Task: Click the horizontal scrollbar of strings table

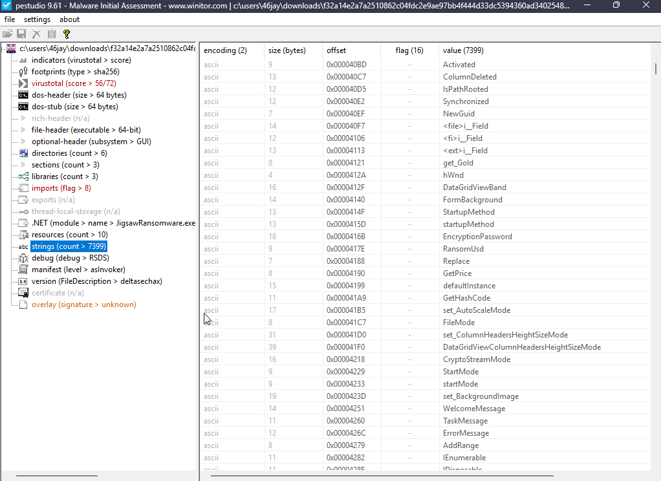Action: coord(382,476)
